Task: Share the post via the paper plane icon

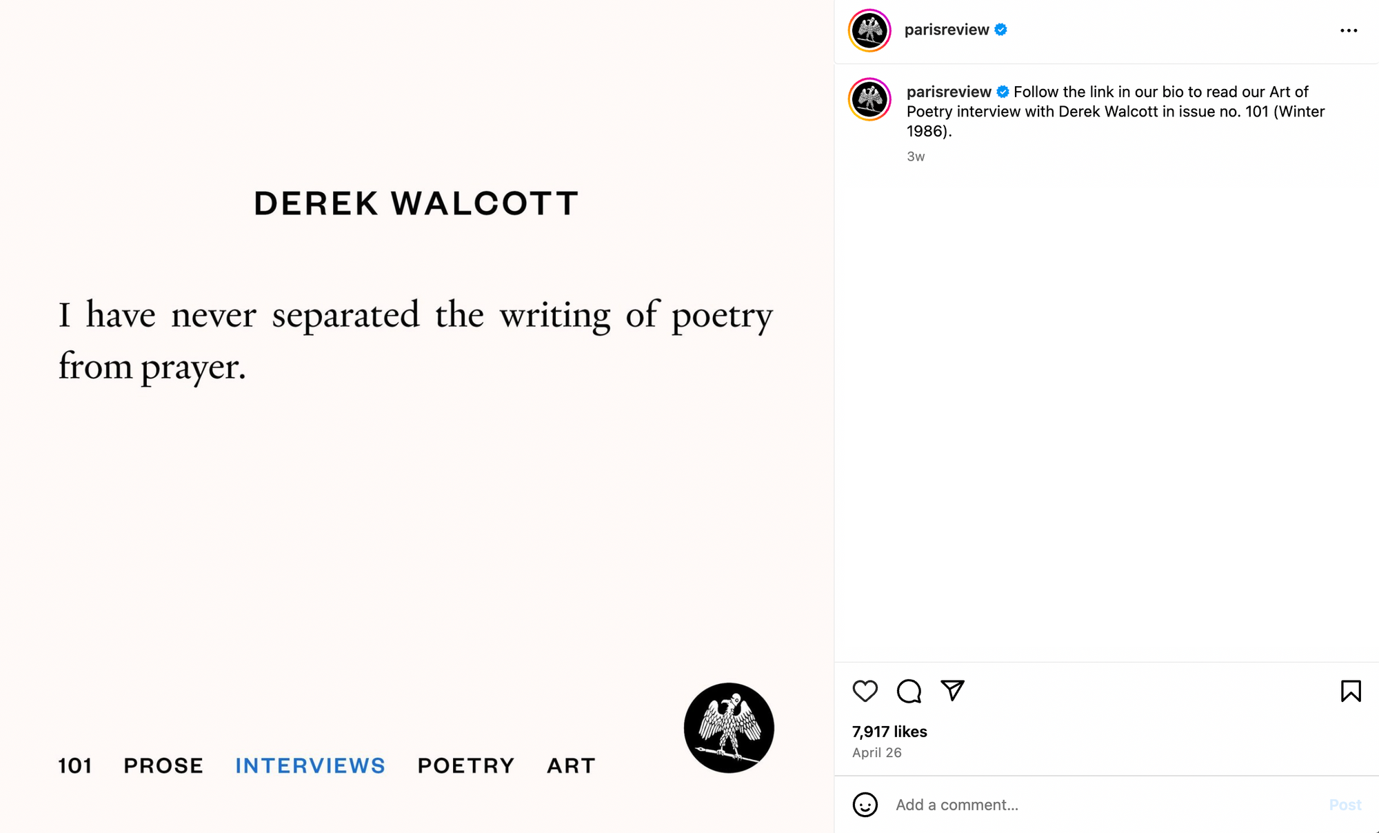Action: [x=953, y=692]
